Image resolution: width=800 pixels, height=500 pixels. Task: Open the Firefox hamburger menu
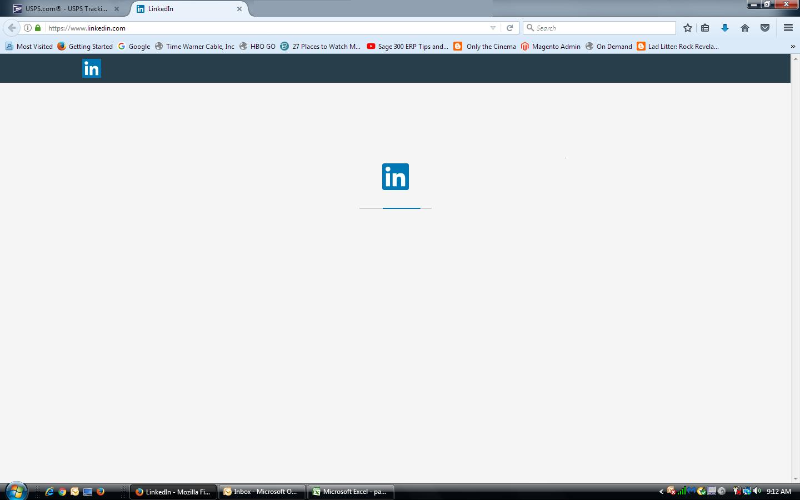(788, 28)
